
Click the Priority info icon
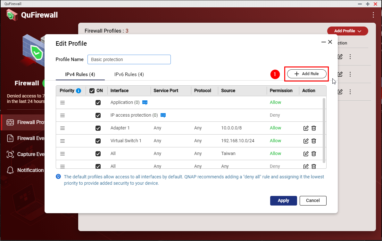(x=79, y=91)
